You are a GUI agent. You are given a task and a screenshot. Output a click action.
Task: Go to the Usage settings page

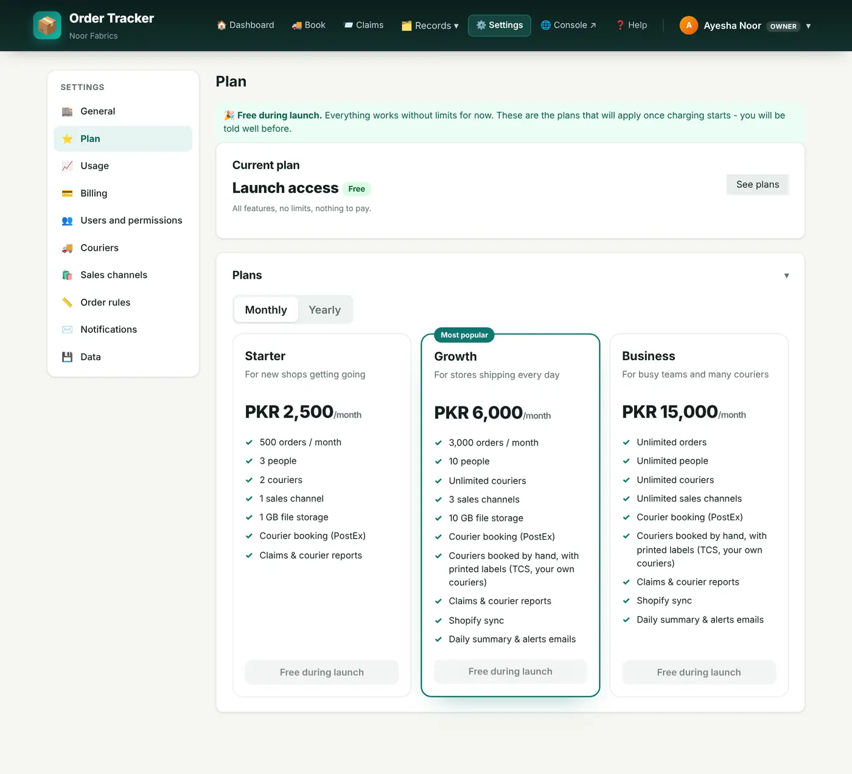(x=123, y=166)
